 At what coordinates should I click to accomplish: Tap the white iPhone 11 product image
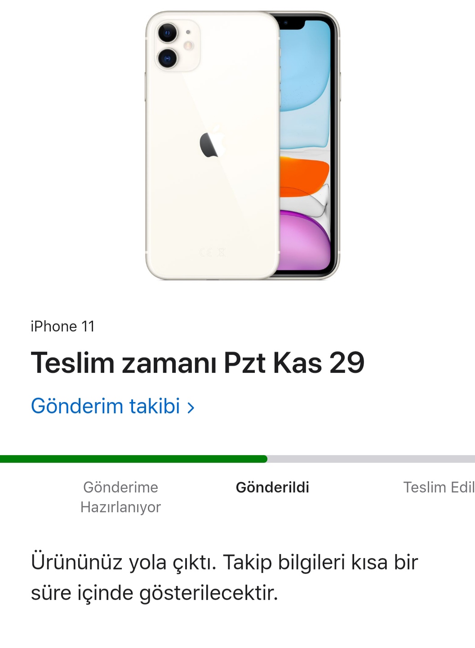click(x=243, y=145)
